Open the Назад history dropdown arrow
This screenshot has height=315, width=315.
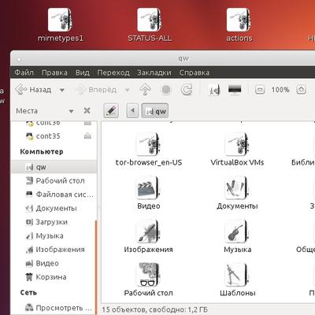tap(62, 90)
